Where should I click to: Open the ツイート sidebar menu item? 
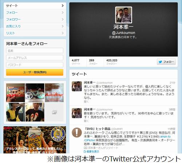[35, 5]
